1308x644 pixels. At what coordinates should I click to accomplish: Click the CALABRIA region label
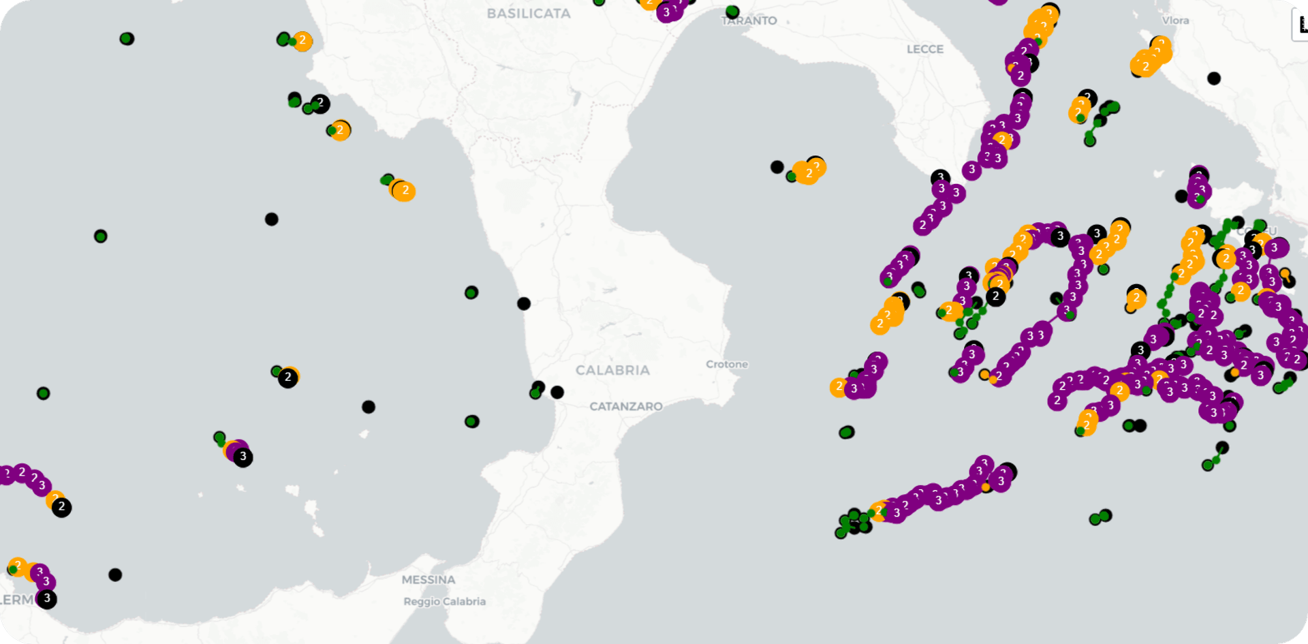point(612,370)
